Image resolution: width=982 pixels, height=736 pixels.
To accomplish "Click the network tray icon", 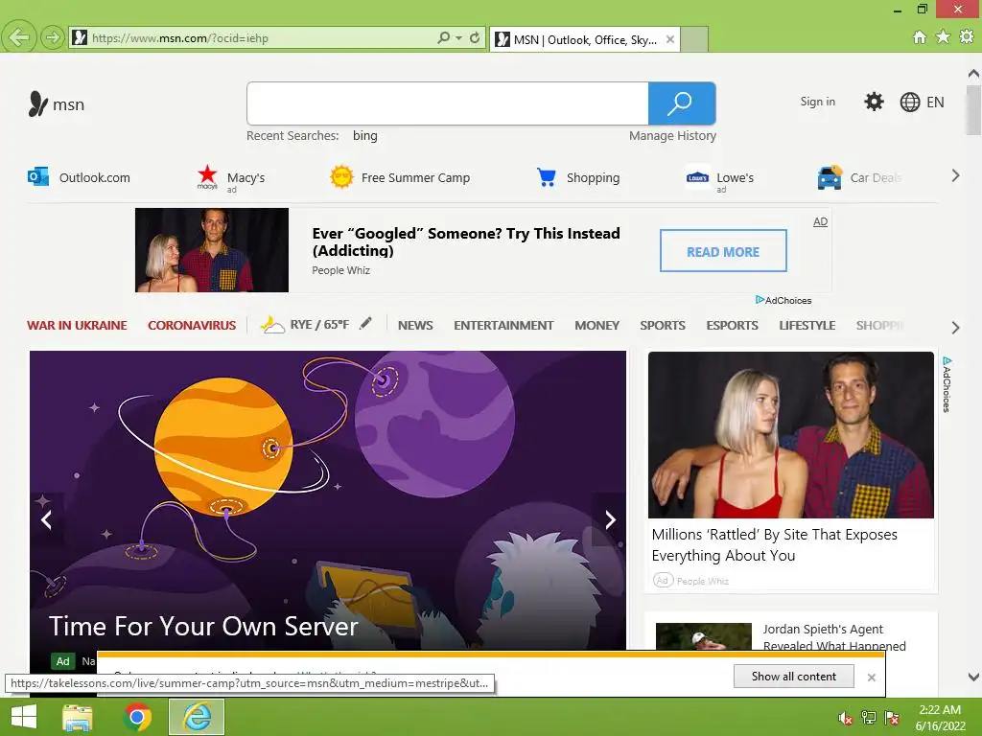I will pyautogui.click(x=869, y=718).
